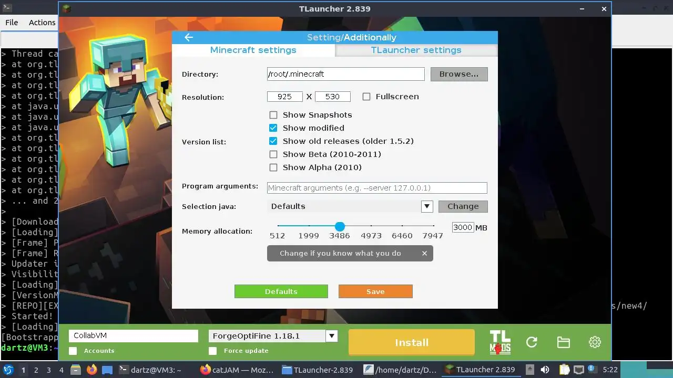Open the clipboard manager tray icon
The width and height of the screenshot is (673, 378).
(564, 370)
